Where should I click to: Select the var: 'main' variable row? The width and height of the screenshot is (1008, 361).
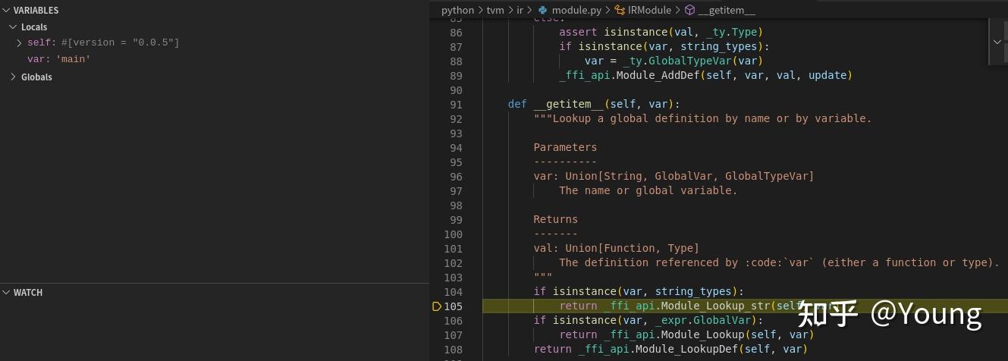coord(58,59)
